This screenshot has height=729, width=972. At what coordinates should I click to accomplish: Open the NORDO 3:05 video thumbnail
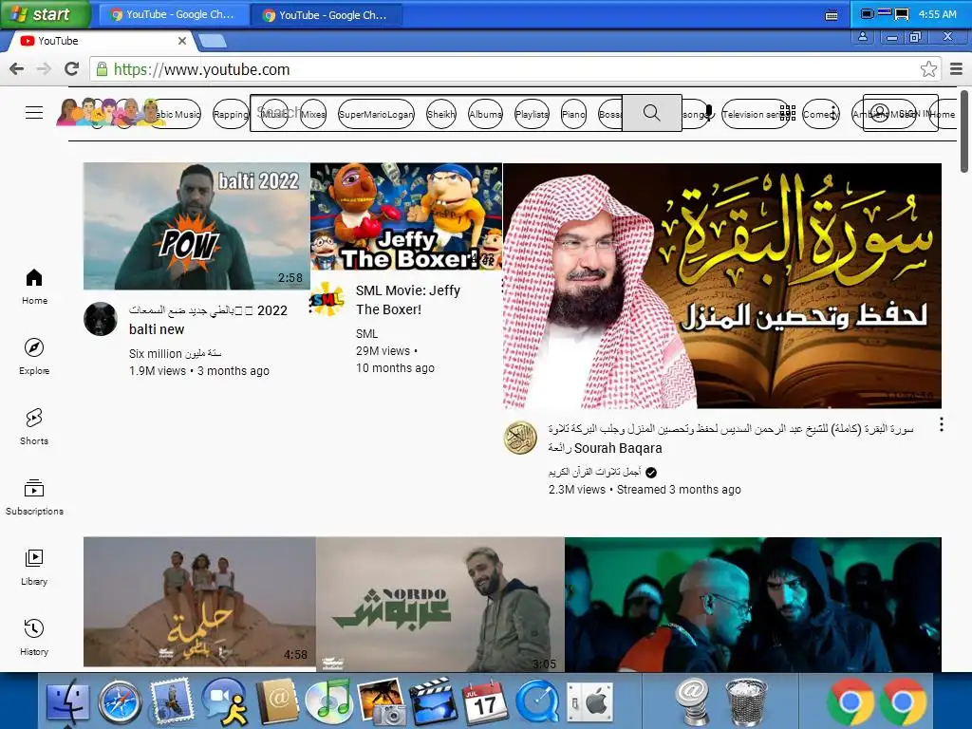(440, 604)
